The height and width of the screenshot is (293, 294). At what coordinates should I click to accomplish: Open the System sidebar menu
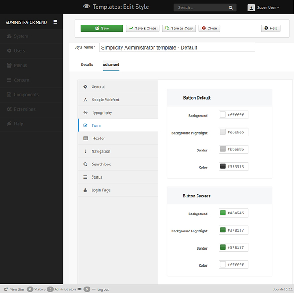click(x=32, y=36)
